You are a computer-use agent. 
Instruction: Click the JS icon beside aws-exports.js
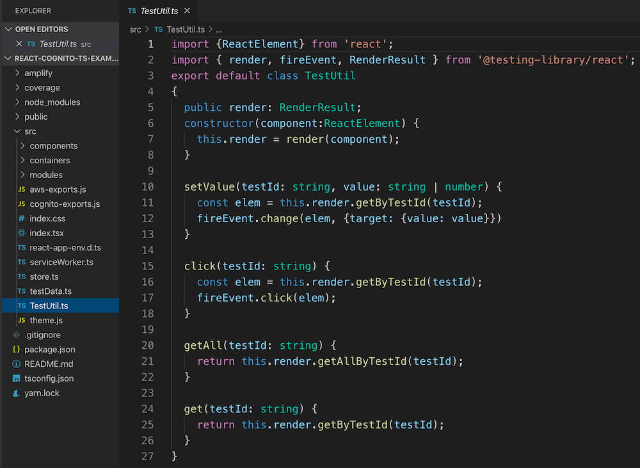point(22,190)
